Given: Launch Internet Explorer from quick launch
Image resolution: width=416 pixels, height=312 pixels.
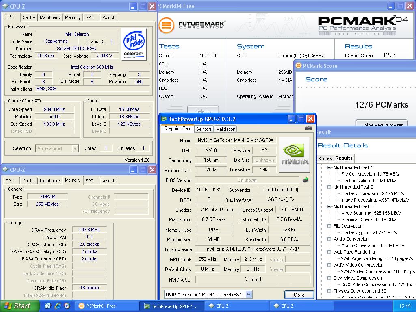Looking at the screenshot, I should (x=58, y=306).
